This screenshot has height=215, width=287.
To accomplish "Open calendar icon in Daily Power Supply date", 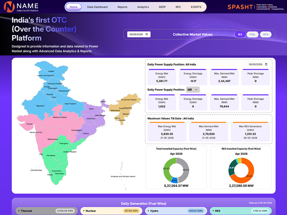I will (x=266, y=64).
